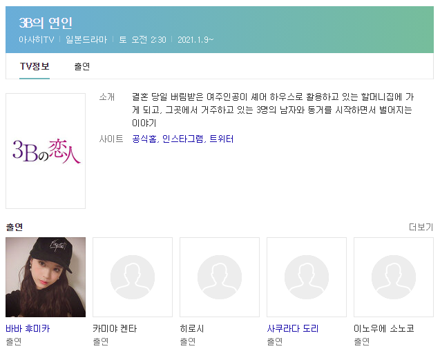
Task: Open the 인스타그램 link
Action: [182, 139]
